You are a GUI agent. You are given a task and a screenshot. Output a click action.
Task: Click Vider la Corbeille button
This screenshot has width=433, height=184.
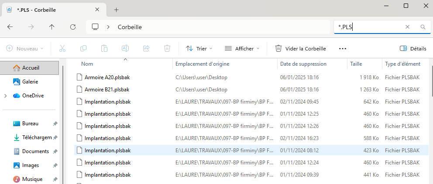click(300, 49)
